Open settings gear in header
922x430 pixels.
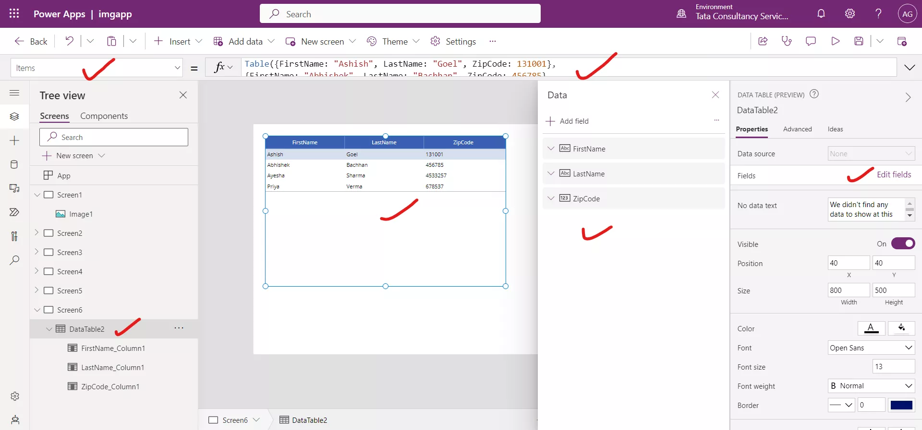click(850, 13)
